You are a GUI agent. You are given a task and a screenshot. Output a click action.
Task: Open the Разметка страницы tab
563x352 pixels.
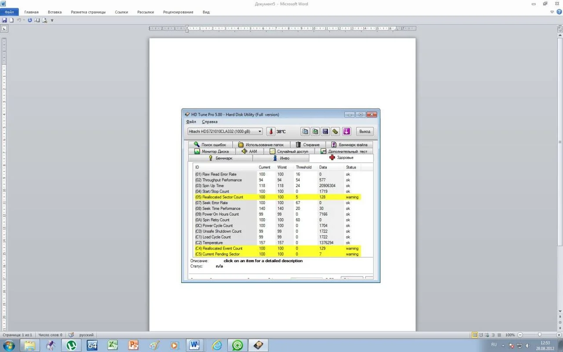88,12
